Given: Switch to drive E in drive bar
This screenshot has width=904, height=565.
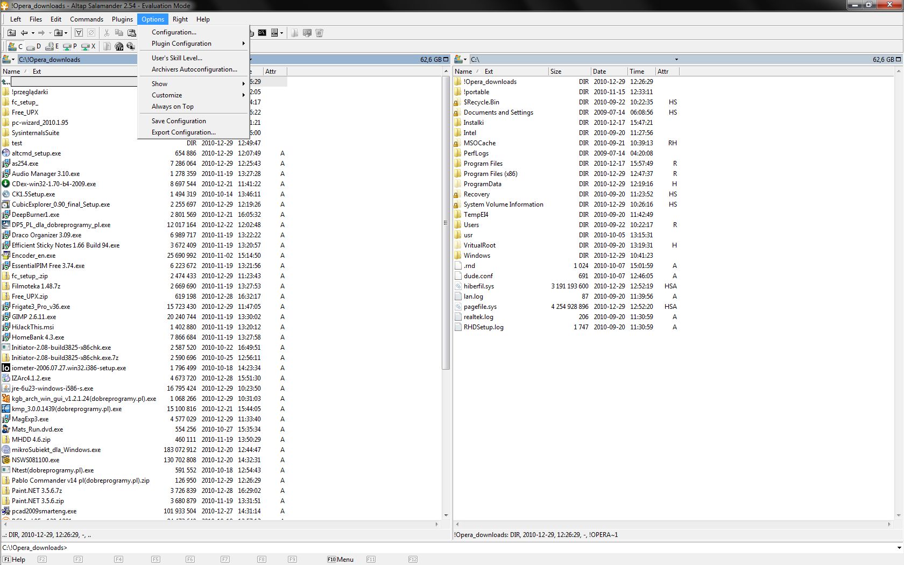Looking at the screenshot, I should tap(52, 46).
